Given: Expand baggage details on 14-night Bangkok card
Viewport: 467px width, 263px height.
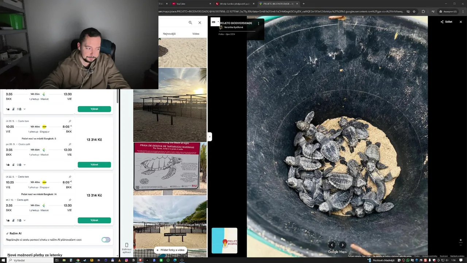Looking at the screenshot, I should 24,220.
